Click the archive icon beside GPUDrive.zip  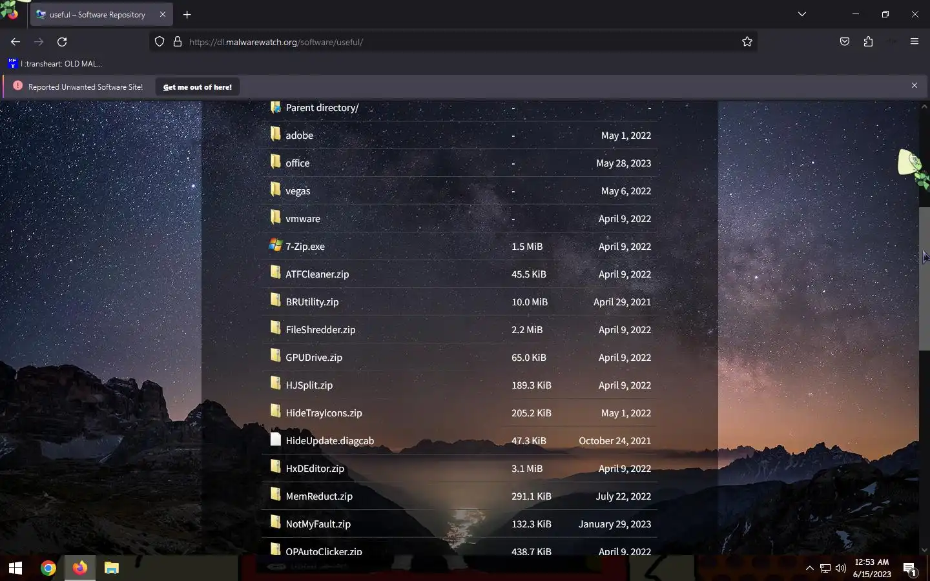pyautogui.click(x=275, y=356)
